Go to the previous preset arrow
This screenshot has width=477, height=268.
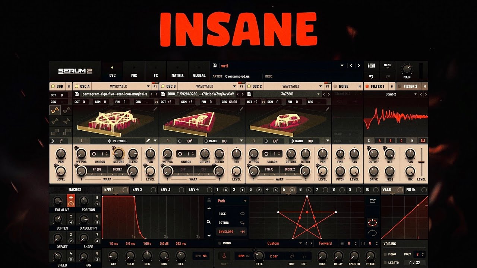[x=351, y=66]
